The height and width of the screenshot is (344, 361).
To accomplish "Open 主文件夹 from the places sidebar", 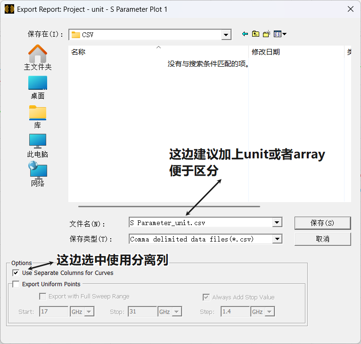I will point(38,57).
